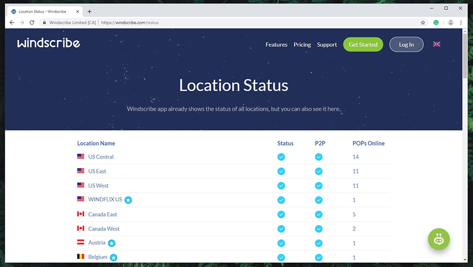Bookmark this page with star icon

point(423,23)
